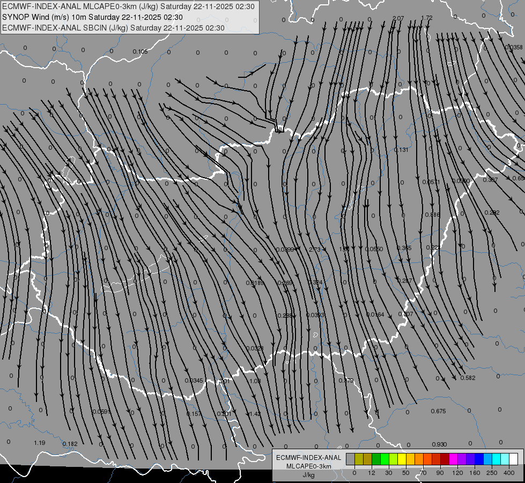The height and width of the screenshot is (483, 525).
Task: Click the SBCIN title line
Action: coord(113,28)
